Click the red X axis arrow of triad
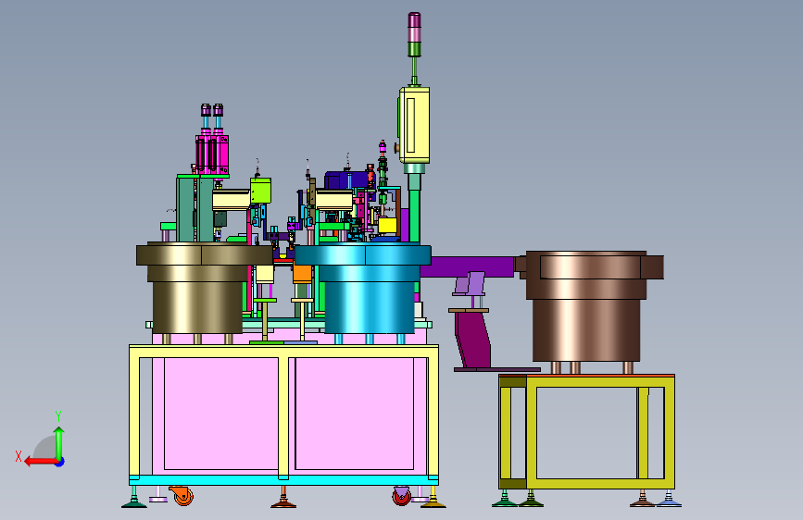 point(40,462)
